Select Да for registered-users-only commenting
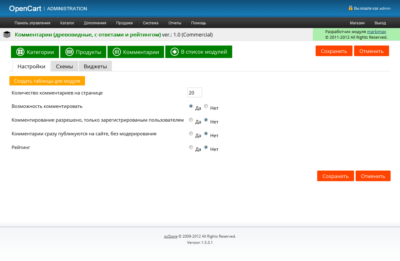 tap(191, 120)
